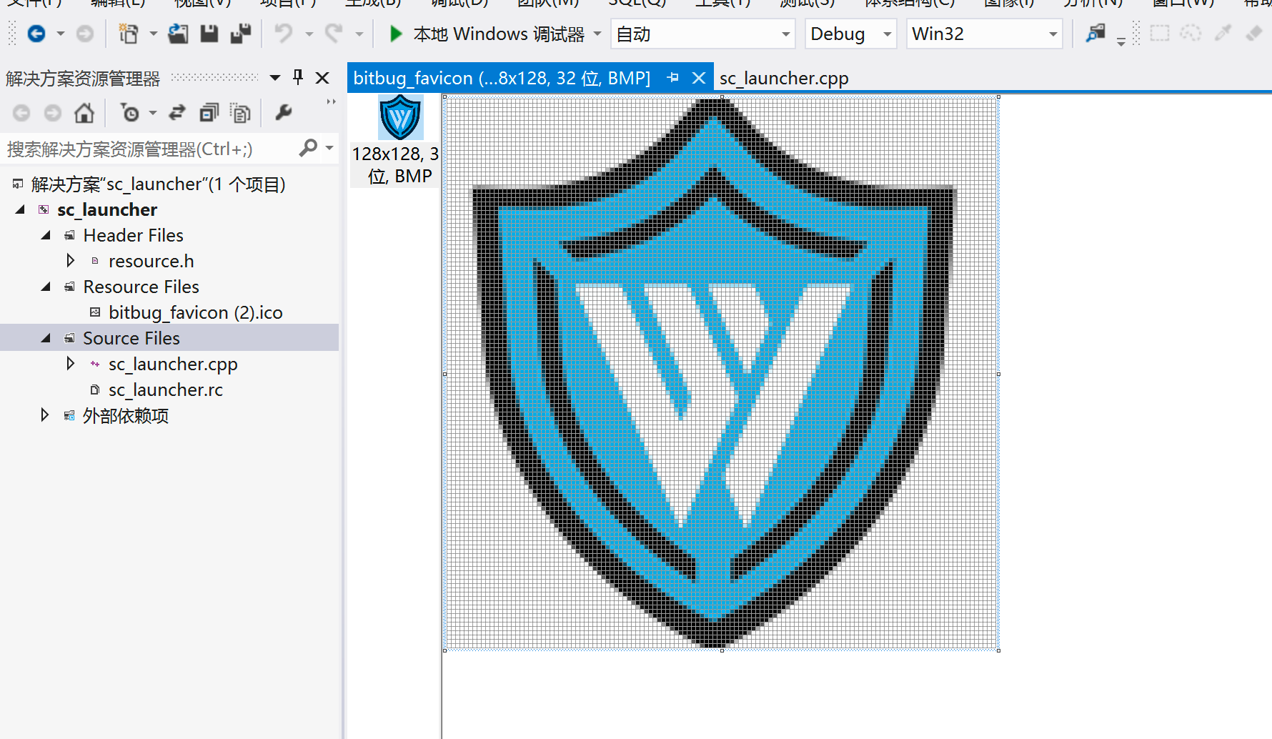1272x739 pixels.
Task: Click the Navigate Forward arrow icon
Action: tap(85, 34)
